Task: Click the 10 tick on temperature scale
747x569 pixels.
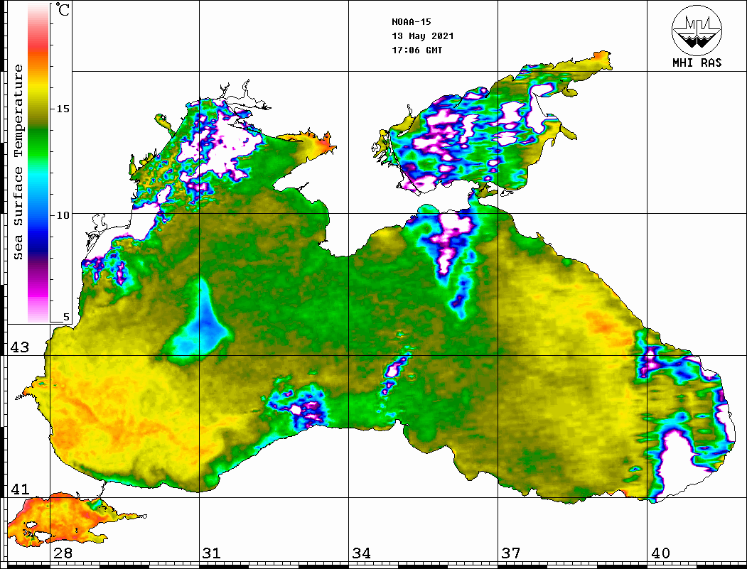Action: [x=63, y=215]
